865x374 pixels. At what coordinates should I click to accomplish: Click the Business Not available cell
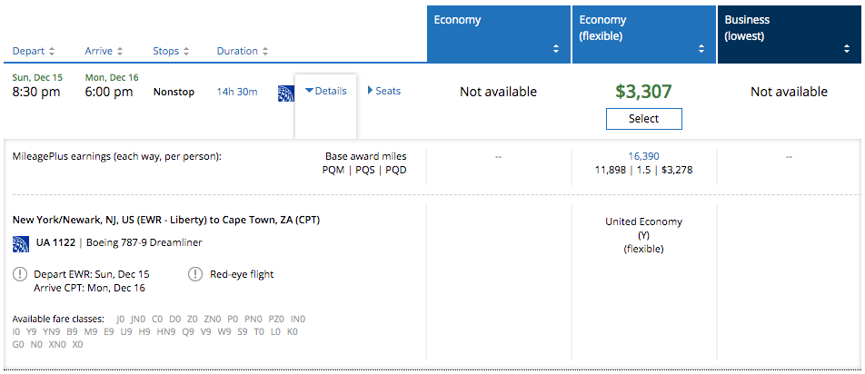[789, 92]
